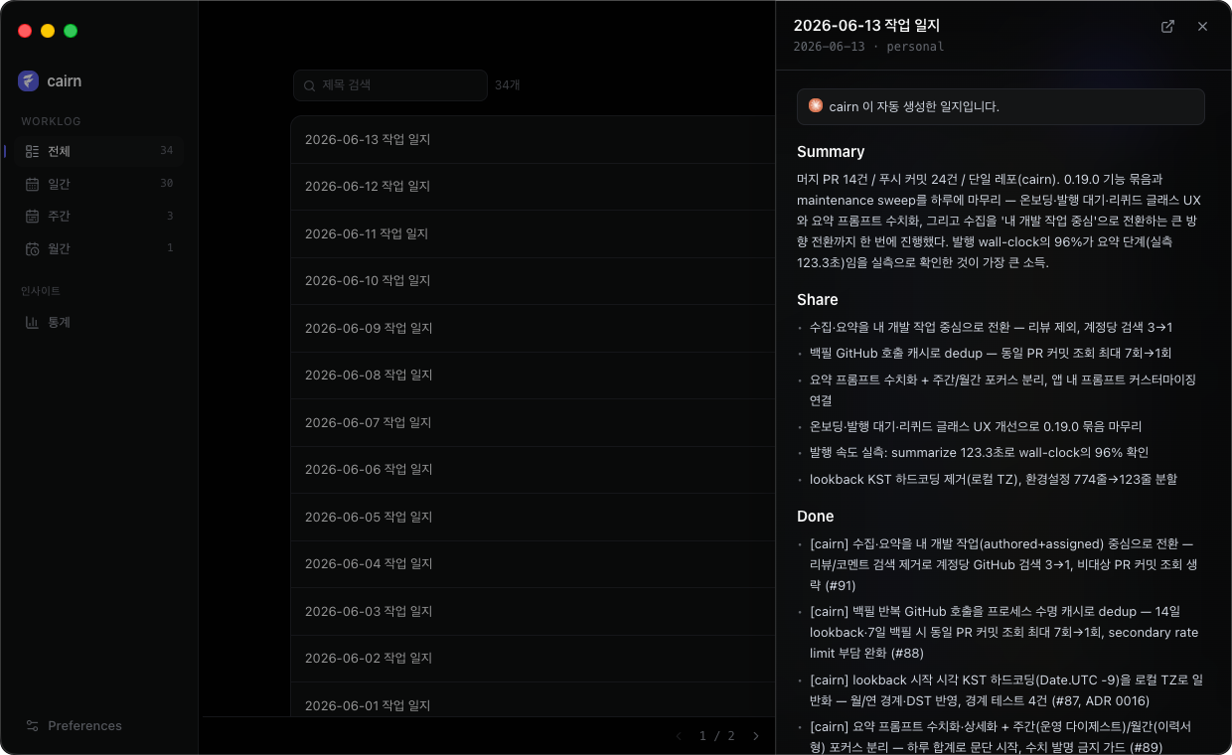The width and height of the screenshot is (1232, 755).
Task: Click the 34개 result count
Action: coord(508,85)
